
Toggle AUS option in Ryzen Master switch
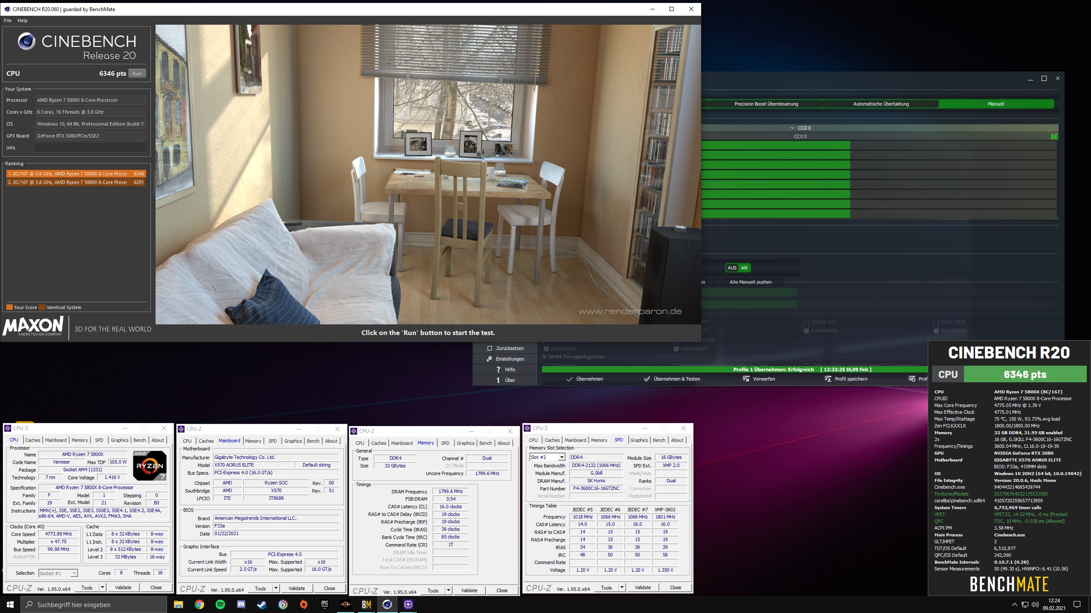click(x=732, y=268)
